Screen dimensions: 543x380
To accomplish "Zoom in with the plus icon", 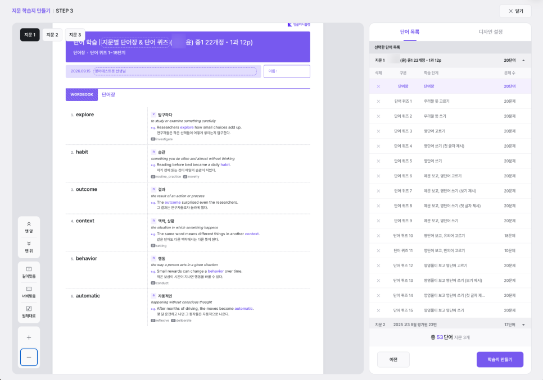I will tap(29, 337).
